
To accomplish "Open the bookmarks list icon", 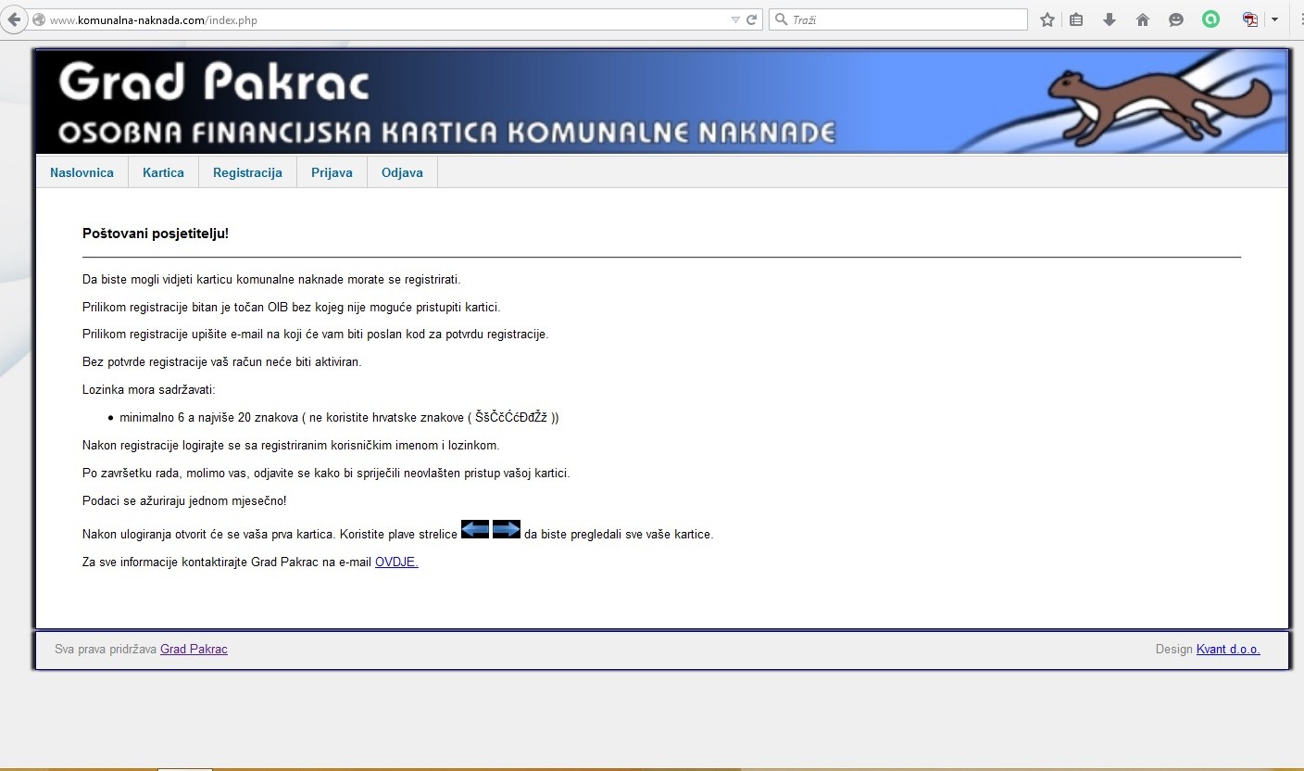I will [1076, 19].
